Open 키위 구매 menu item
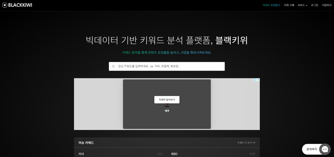334x157 pixels. tap(289, 5)
